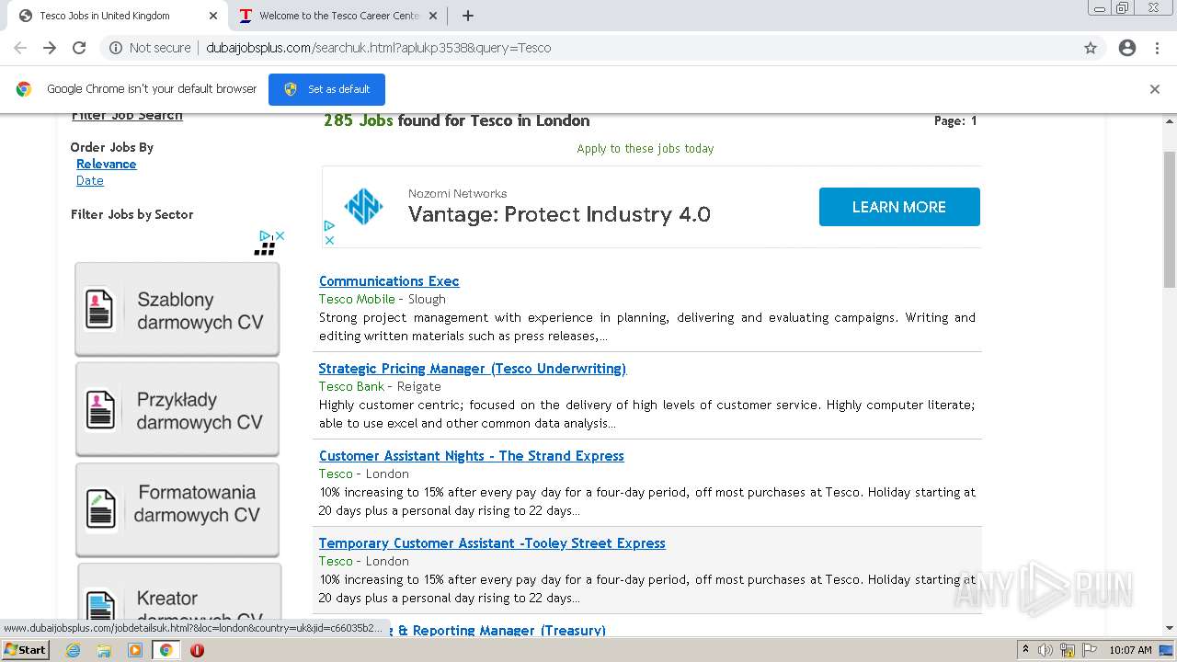The image size is (1177, 662).
Task: Click the Vantage: Protect Industry 4.0 headline
Action: click(x=559, y=214)
